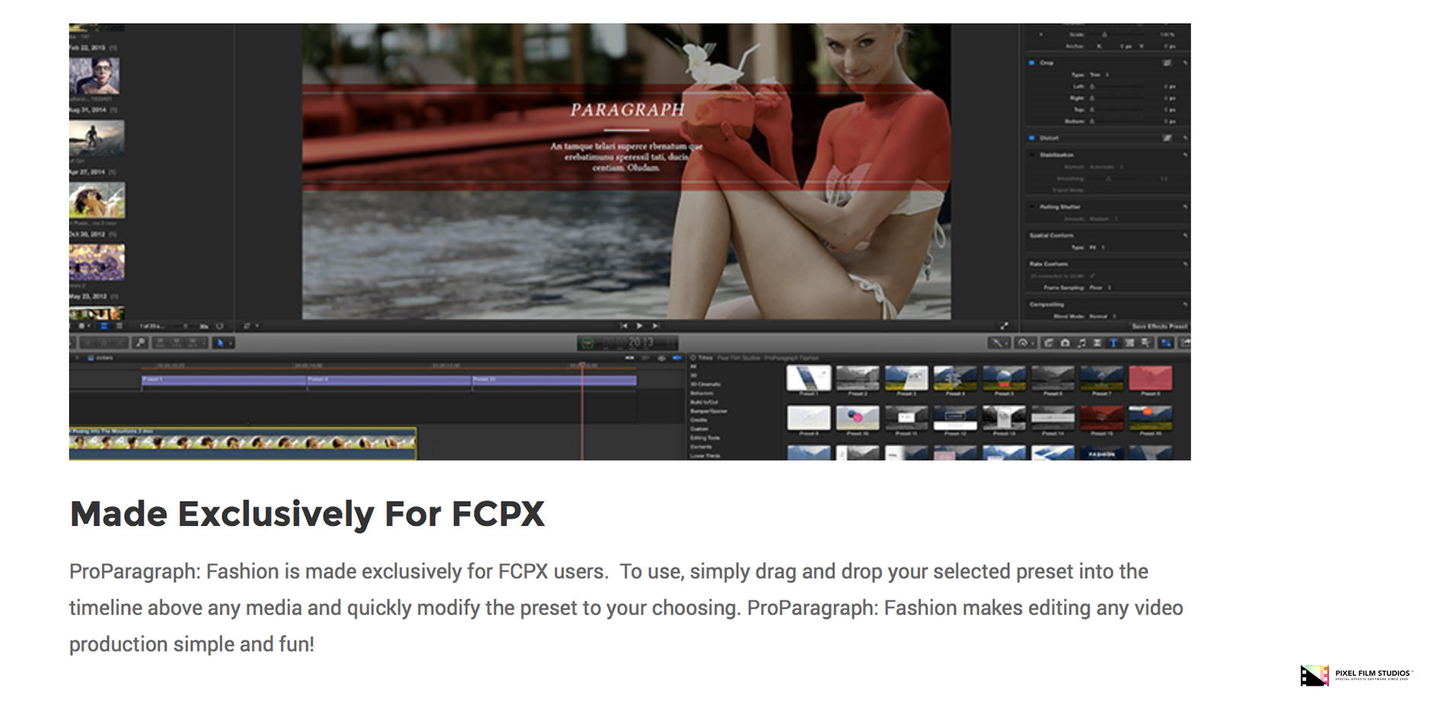This screenshot has width=1437, height=714.
Task: Toggle the Distort effect checkbox
Action: (x=1032, y=138)
